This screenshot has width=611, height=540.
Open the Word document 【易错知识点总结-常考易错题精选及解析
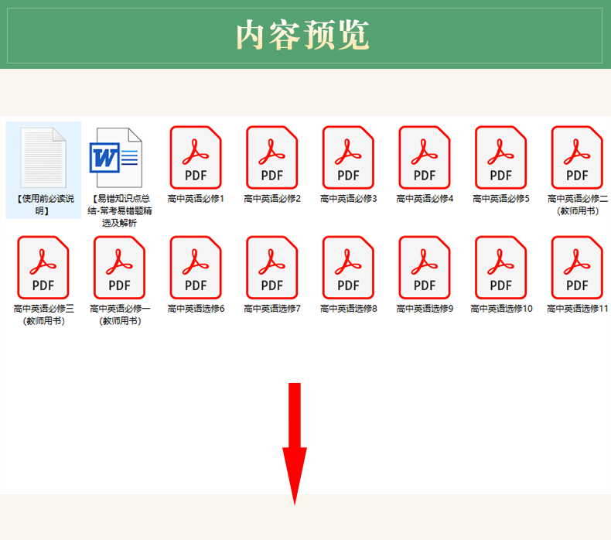[x=116, y=158]
